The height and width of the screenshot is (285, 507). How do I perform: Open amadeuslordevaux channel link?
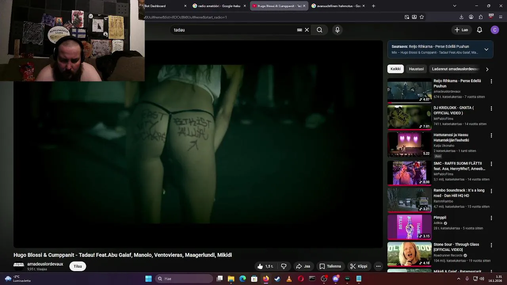click(45, 264)
